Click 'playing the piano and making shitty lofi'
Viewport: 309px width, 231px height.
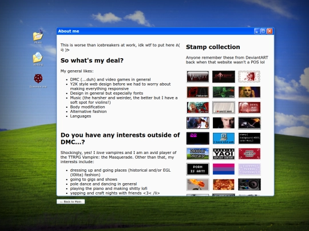[109, 188]
